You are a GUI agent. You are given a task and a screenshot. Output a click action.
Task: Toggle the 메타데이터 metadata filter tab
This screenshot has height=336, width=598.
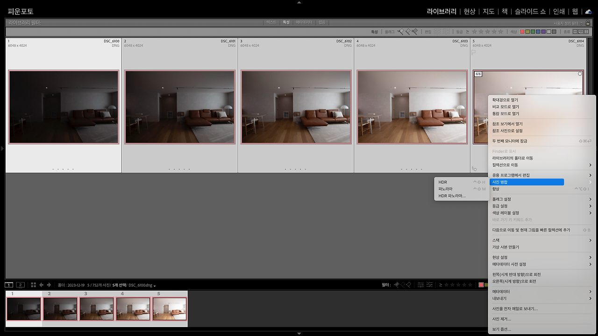pos(304,22)
